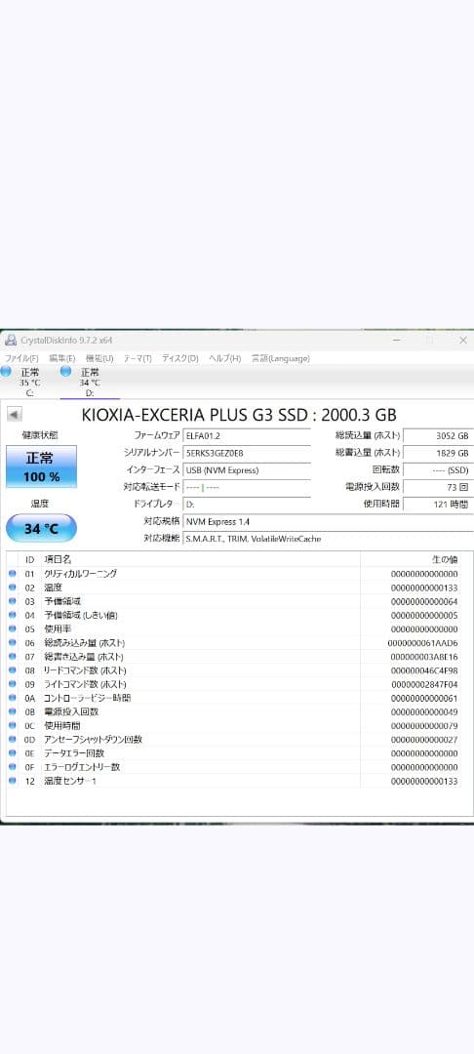
Task: Click the total host reads value 3052 GB
Action: 439,435
